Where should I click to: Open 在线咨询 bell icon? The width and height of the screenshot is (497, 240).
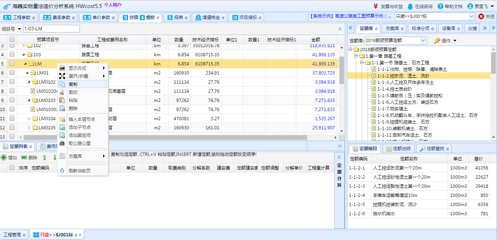[x=410, y=6]
